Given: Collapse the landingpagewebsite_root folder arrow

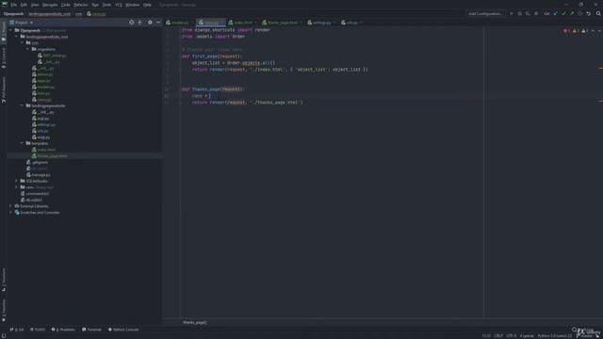Looking at the screenshot, I should [x=17, y=37].
